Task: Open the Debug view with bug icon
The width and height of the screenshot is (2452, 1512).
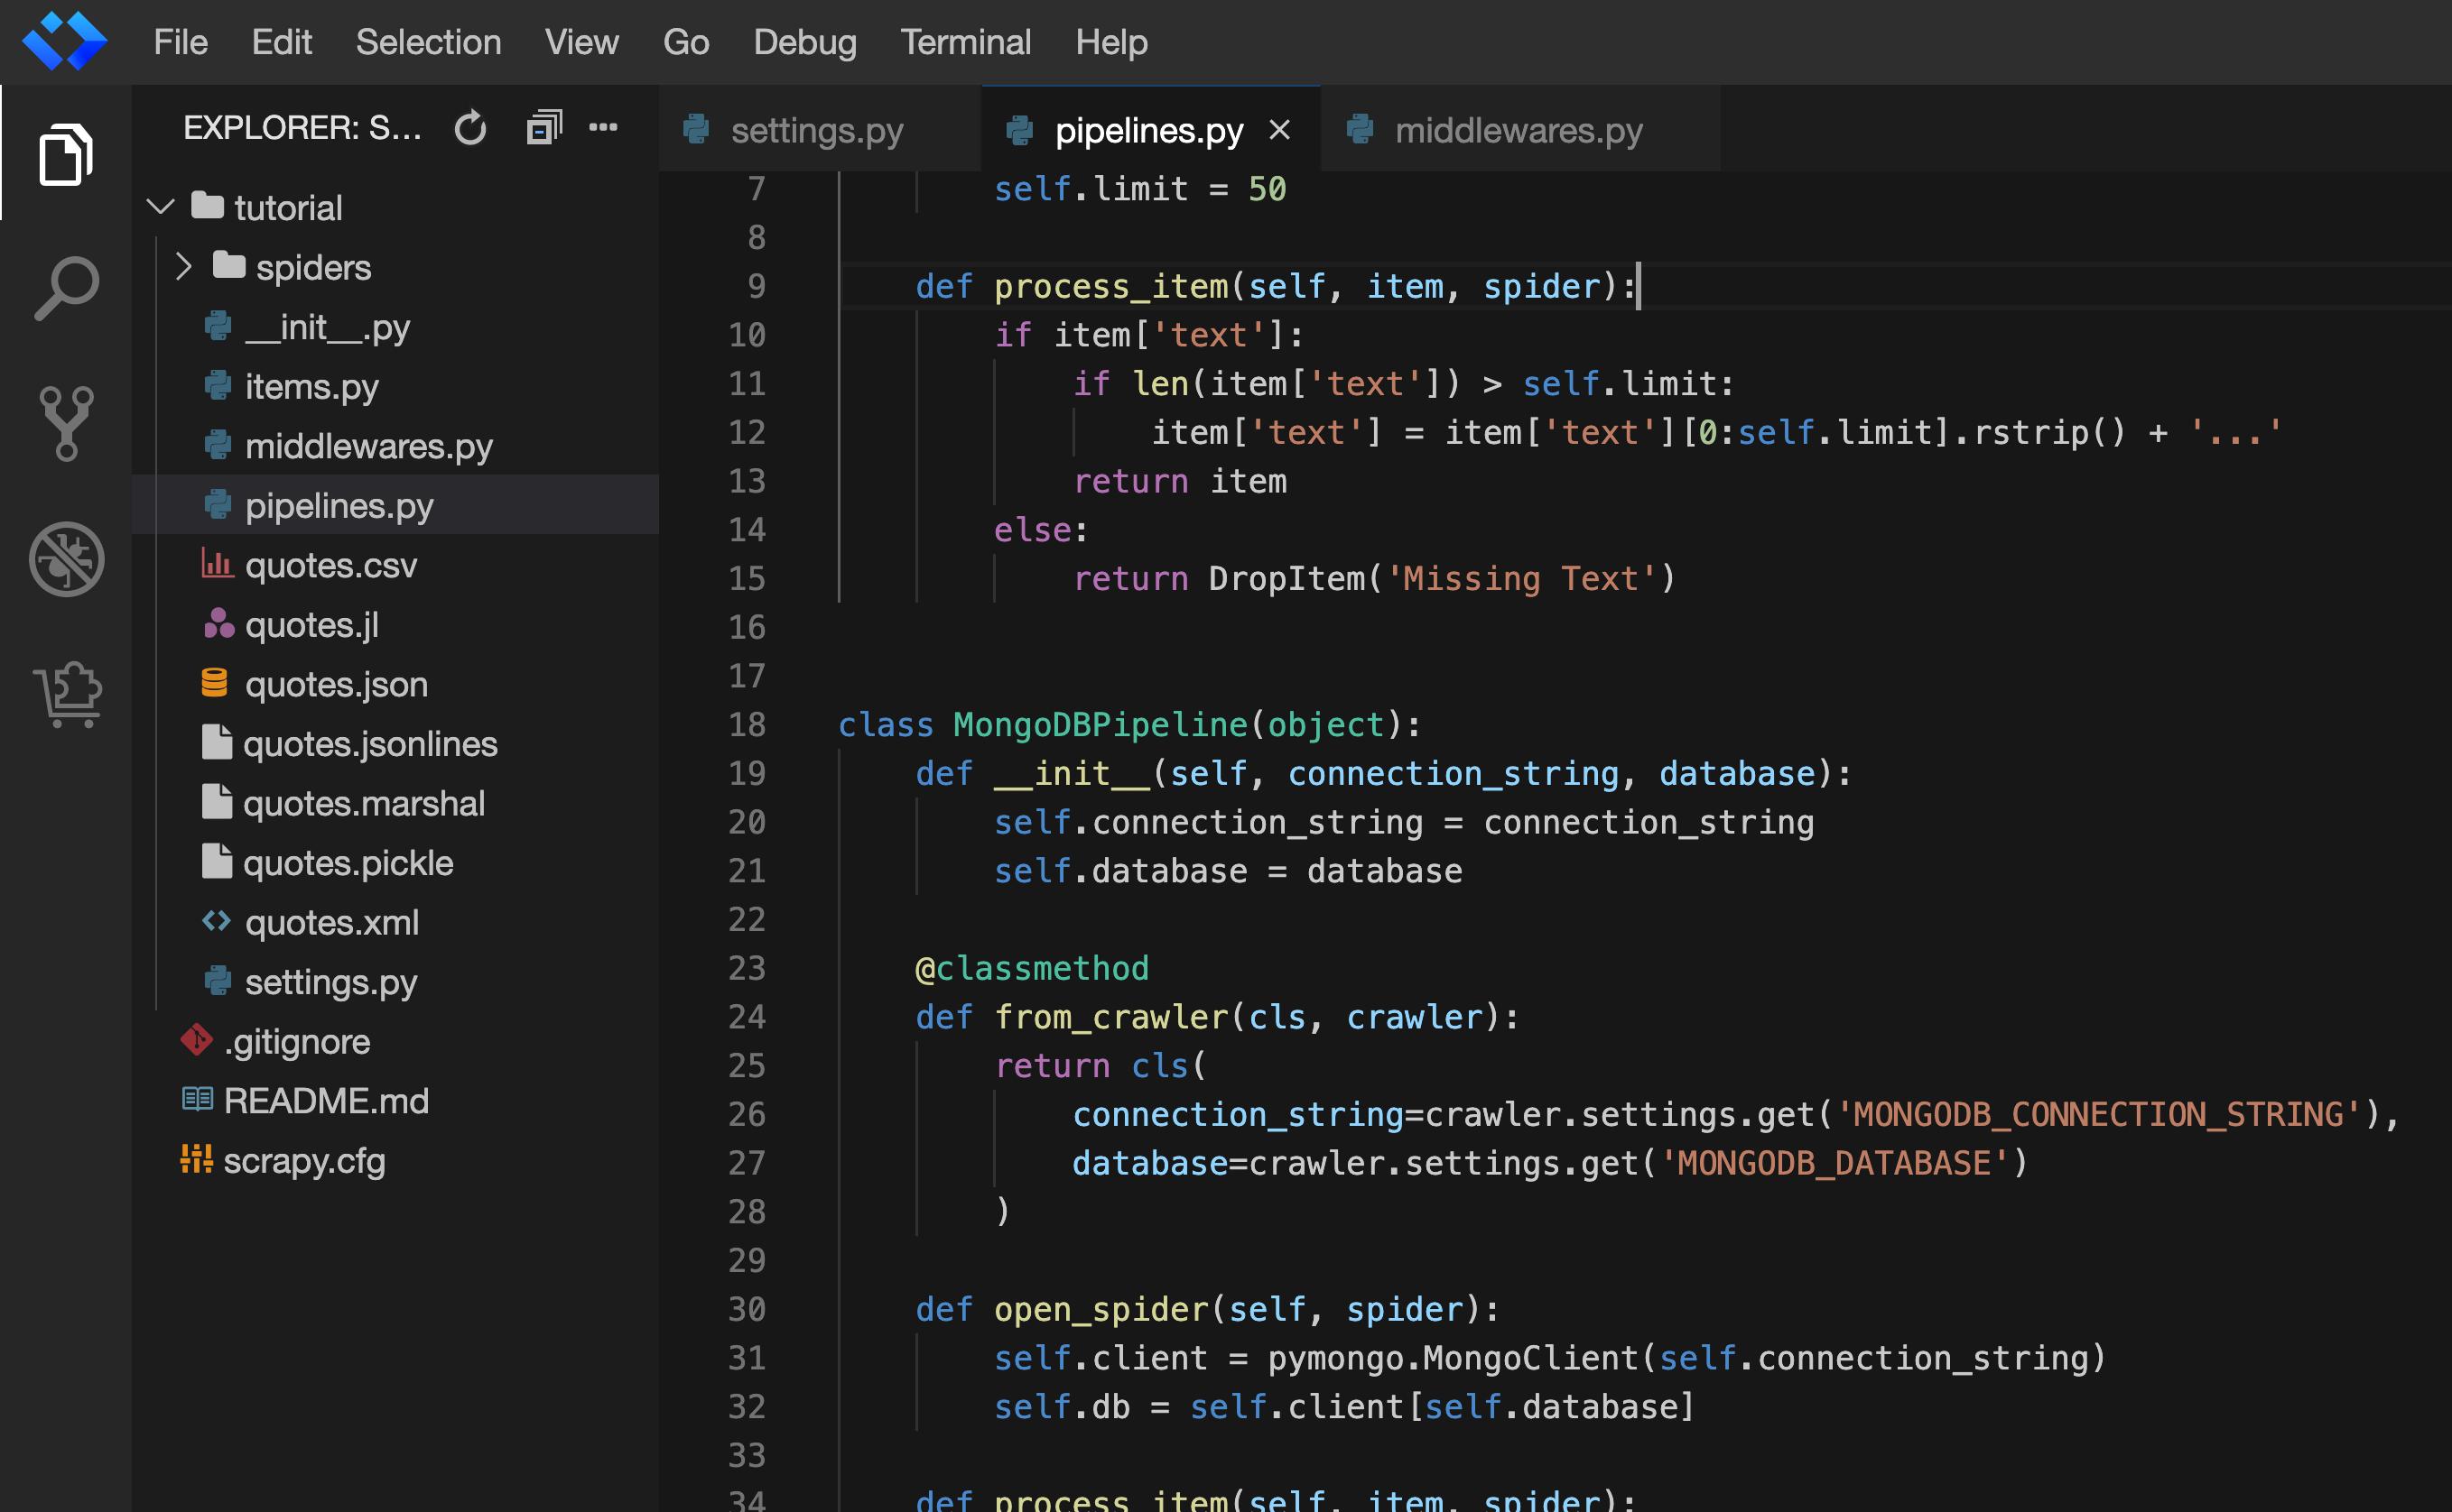Action: (66, 559)
